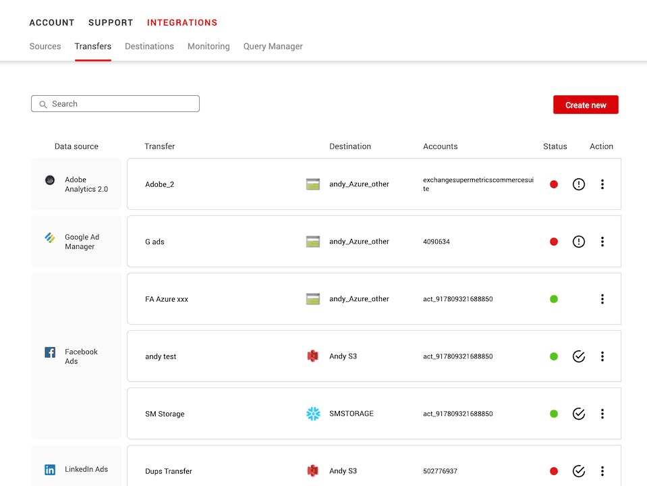Open the ACCOUNT menu
The height and width of the screenshot is (486, 647).
click(x=51, y=23)
